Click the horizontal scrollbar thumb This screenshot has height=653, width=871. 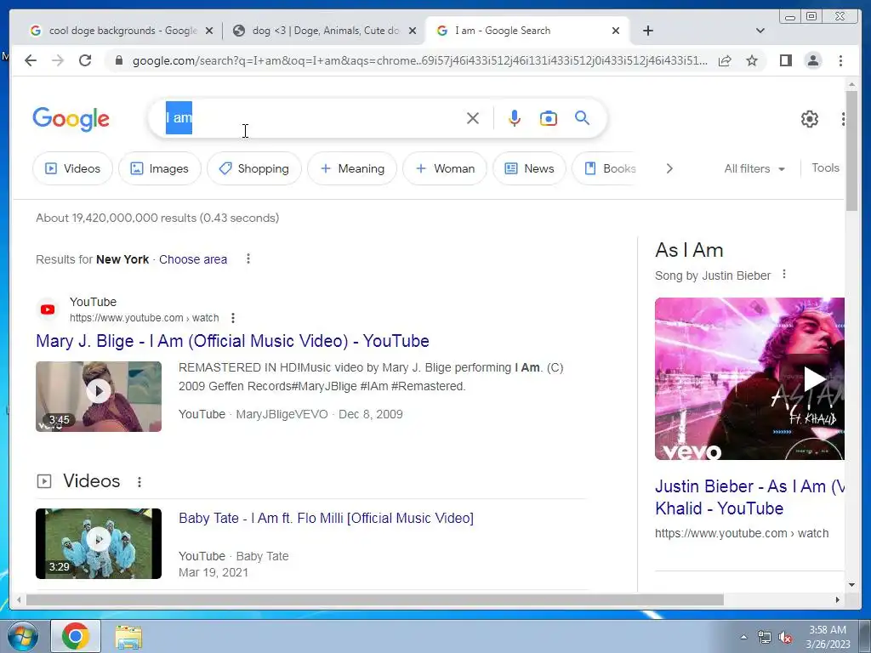tap(375, 599)
